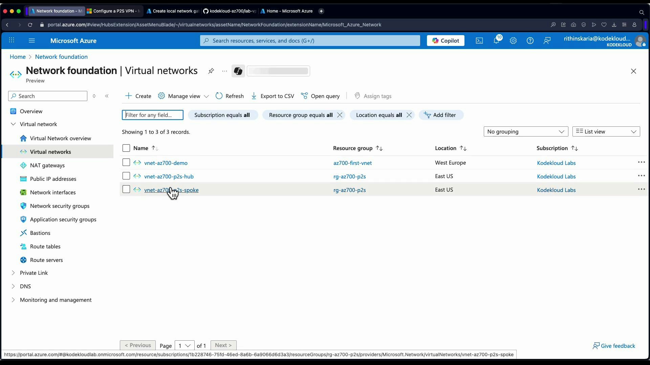
Task: Click the Filter for any field box
Action: pyautogui.click(x=152, y=115)
